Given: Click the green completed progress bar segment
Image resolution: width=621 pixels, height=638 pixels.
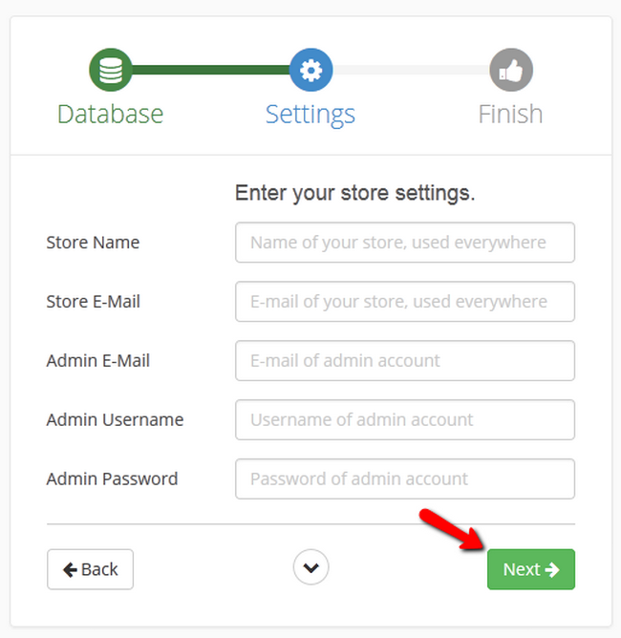Looking at the screenshot, I should [210, 70].
